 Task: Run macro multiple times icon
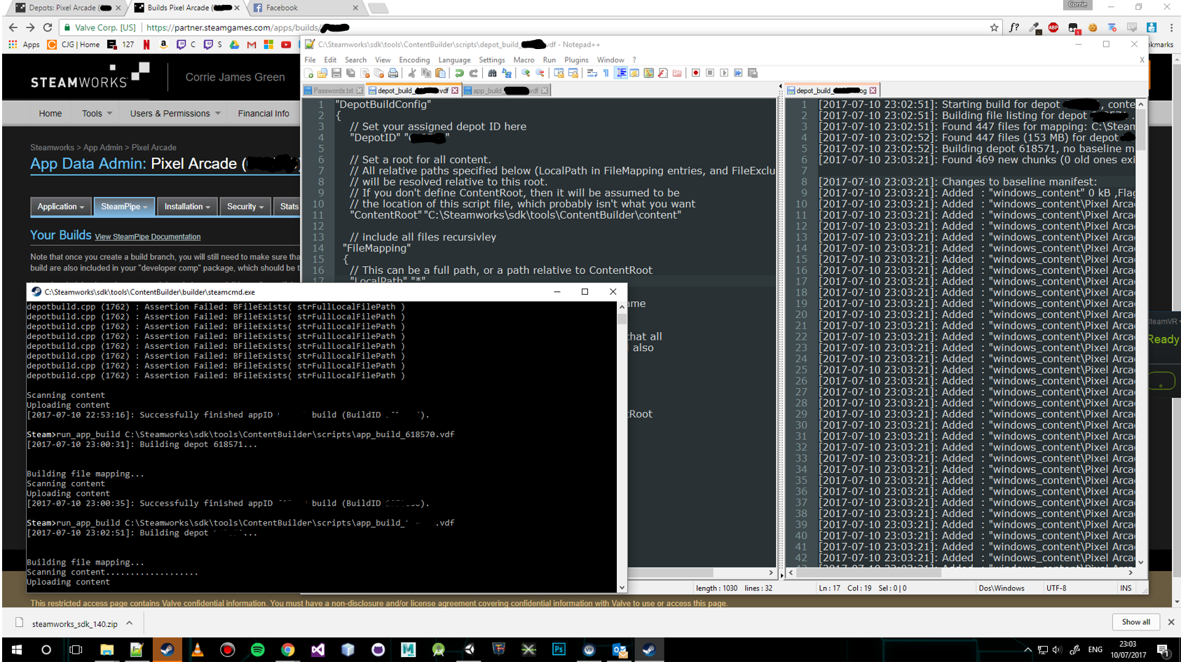coord(738,73)
